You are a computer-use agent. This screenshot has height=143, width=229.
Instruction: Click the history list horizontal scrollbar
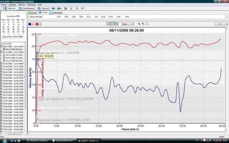[x=14, y=133]
